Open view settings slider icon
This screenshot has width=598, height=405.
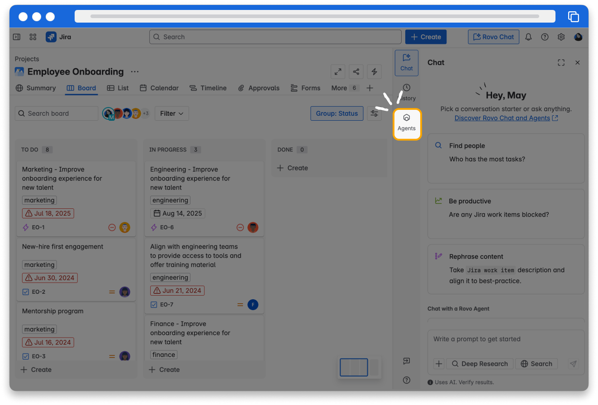coord(375,113)
